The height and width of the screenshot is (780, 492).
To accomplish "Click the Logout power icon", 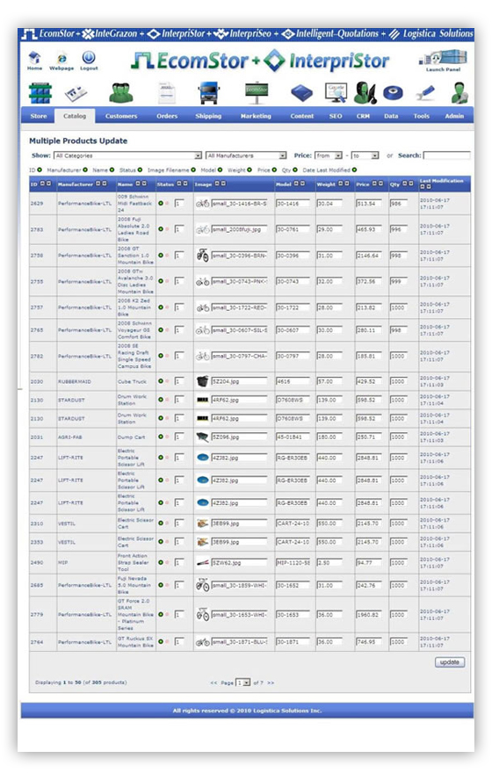I will tap(89, 57).
